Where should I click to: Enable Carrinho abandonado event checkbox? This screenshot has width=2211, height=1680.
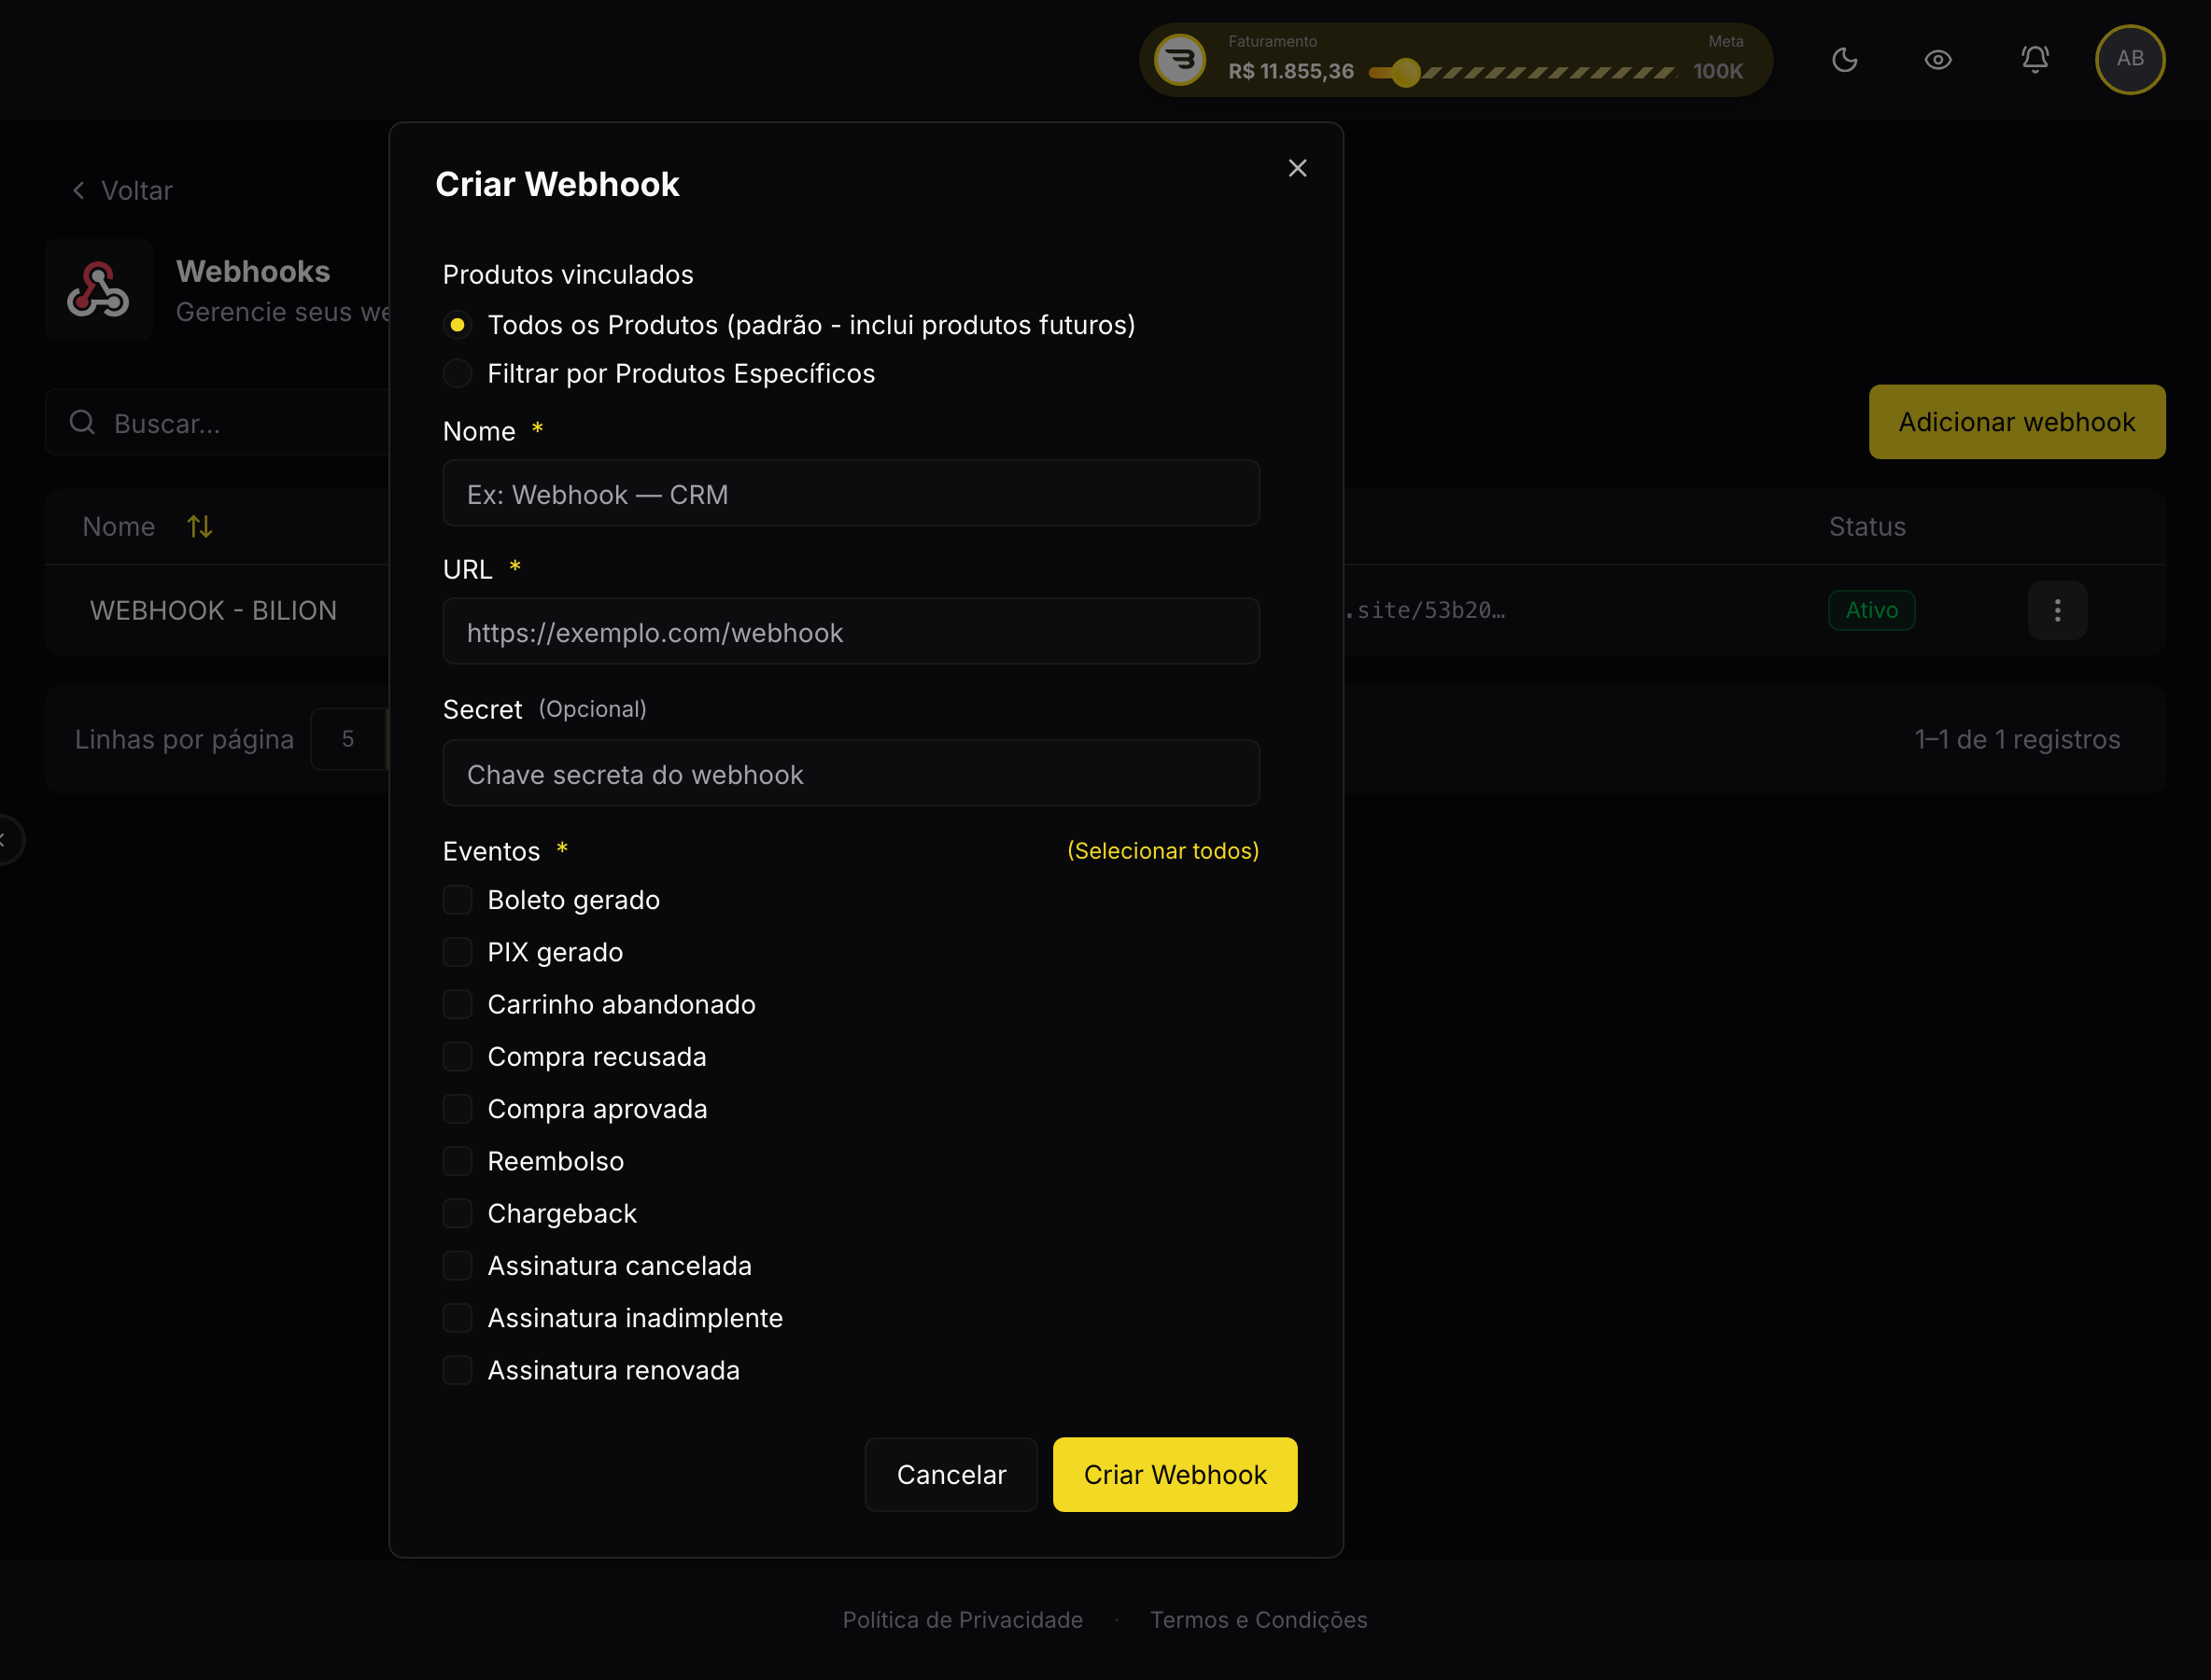point(458,1004)
